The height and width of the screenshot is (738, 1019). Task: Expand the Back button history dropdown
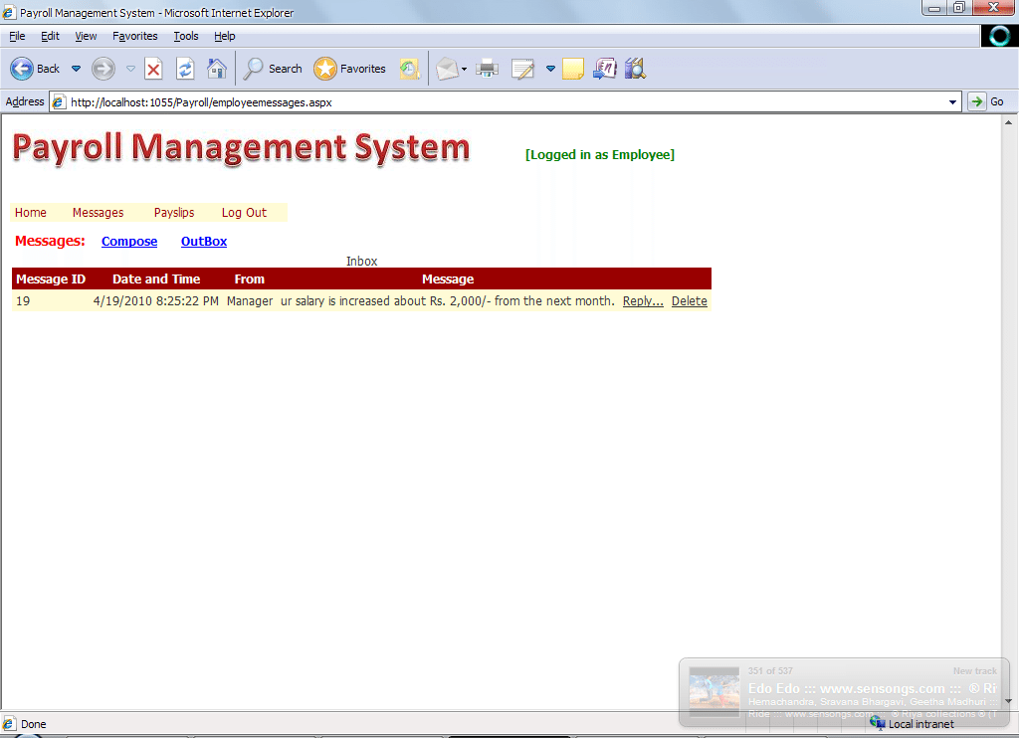click(x=76, y=69)
